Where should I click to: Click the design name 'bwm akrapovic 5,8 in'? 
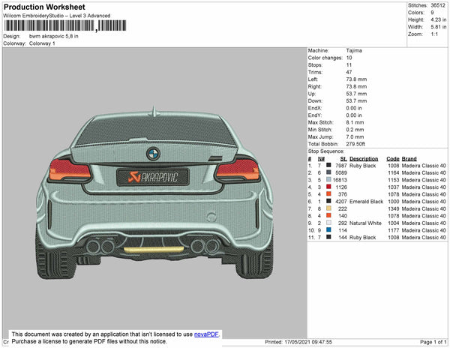pyautogui.click(x=54, y=36)
